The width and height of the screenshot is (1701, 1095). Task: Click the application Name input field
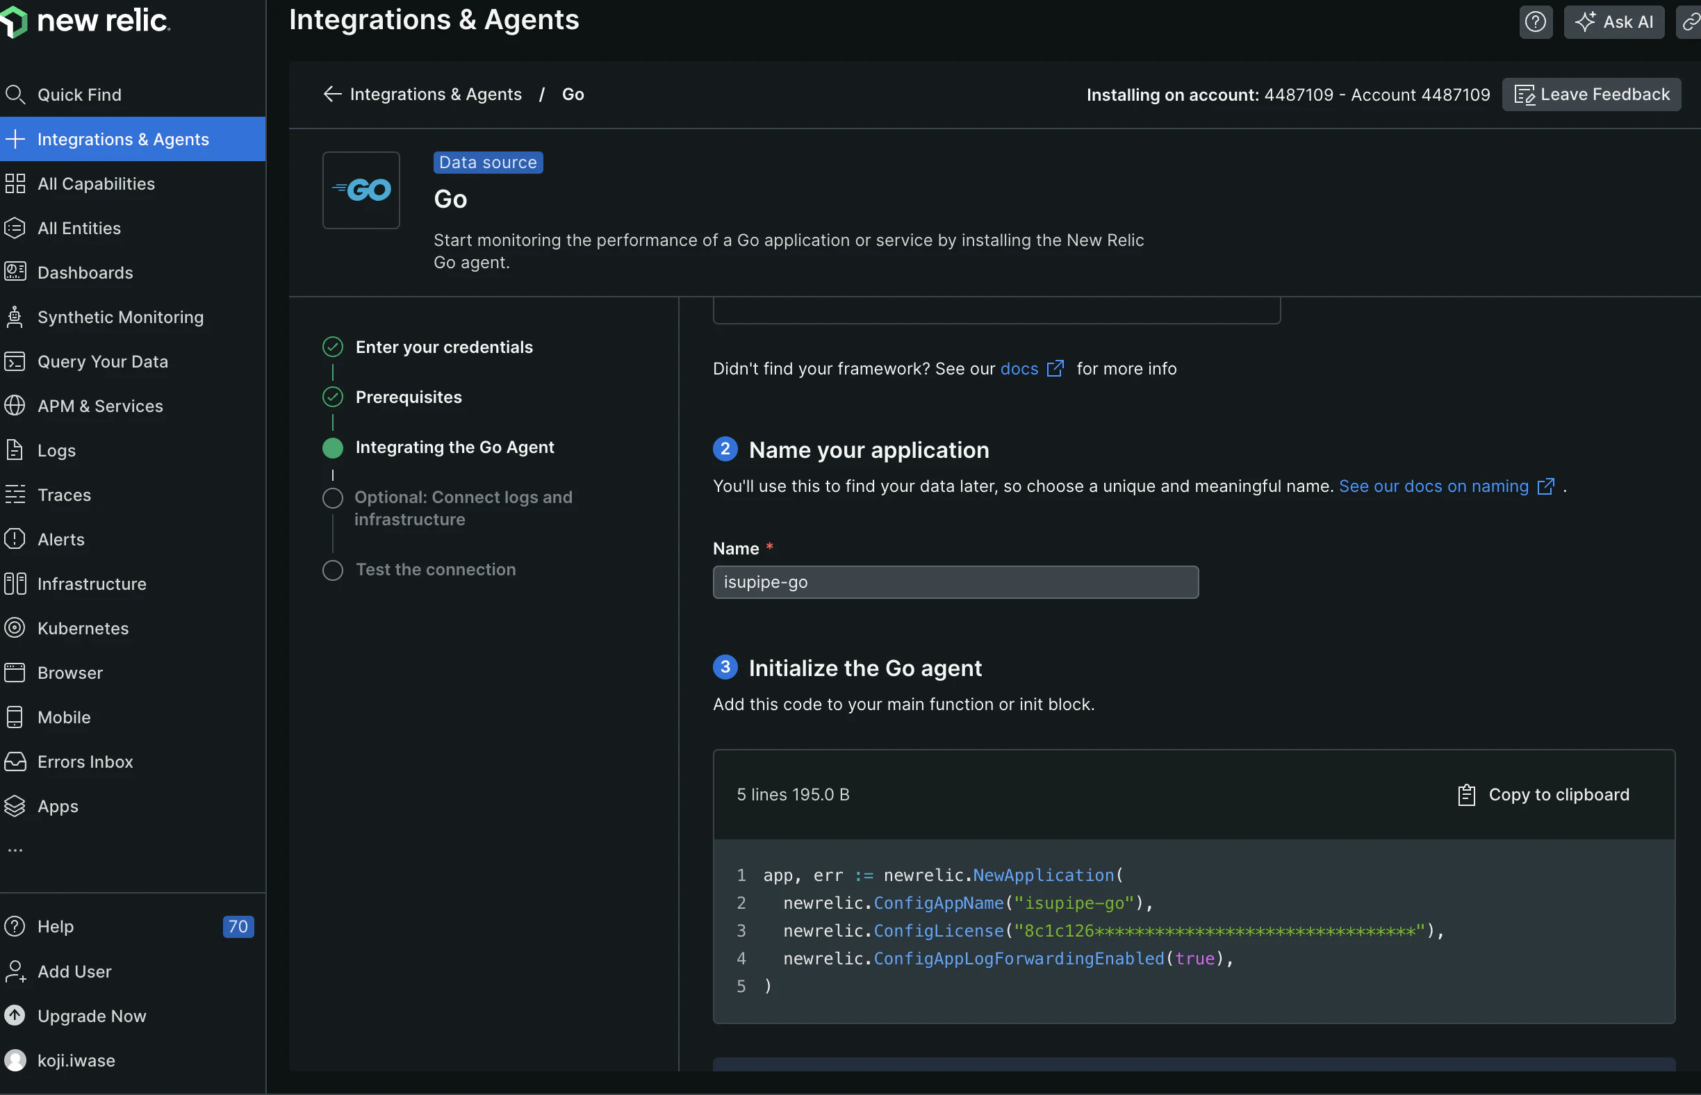click(x=955, y=582)
